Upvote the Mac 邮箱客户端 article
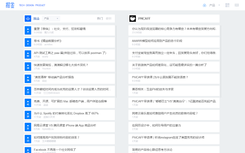The height and width of the screenshot is (153, 245). (x=28, y=103)
